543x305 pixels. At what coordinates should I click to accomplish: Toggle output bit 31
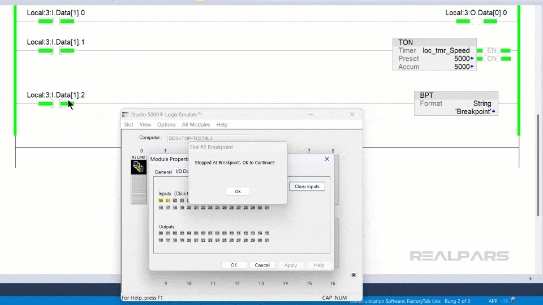click(x=266, y=241)
